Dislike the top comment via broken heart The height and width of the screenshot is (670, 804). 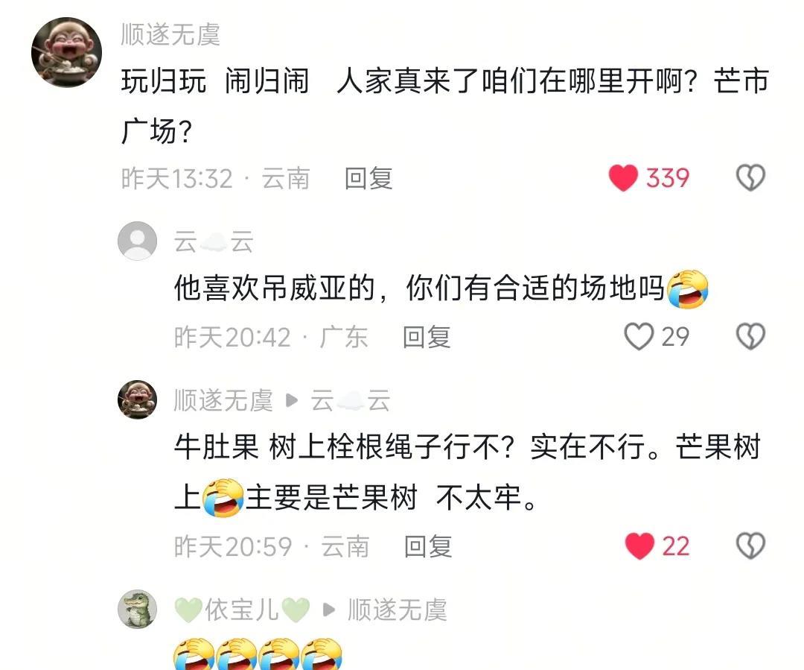pyautogui.click(x=750, y=177)
